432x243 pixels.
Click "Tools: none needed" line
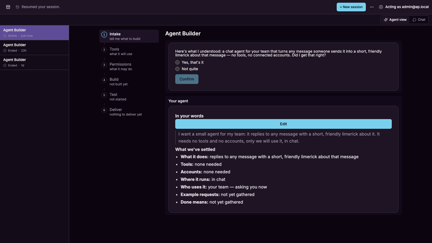(201, 164)
